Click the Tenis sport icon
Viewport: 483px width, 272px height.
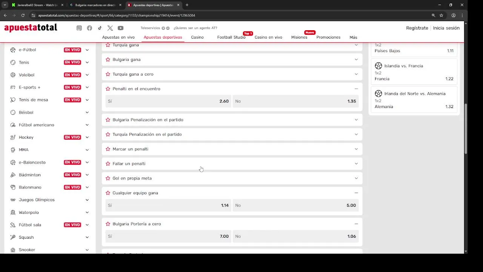click(13, 62)
